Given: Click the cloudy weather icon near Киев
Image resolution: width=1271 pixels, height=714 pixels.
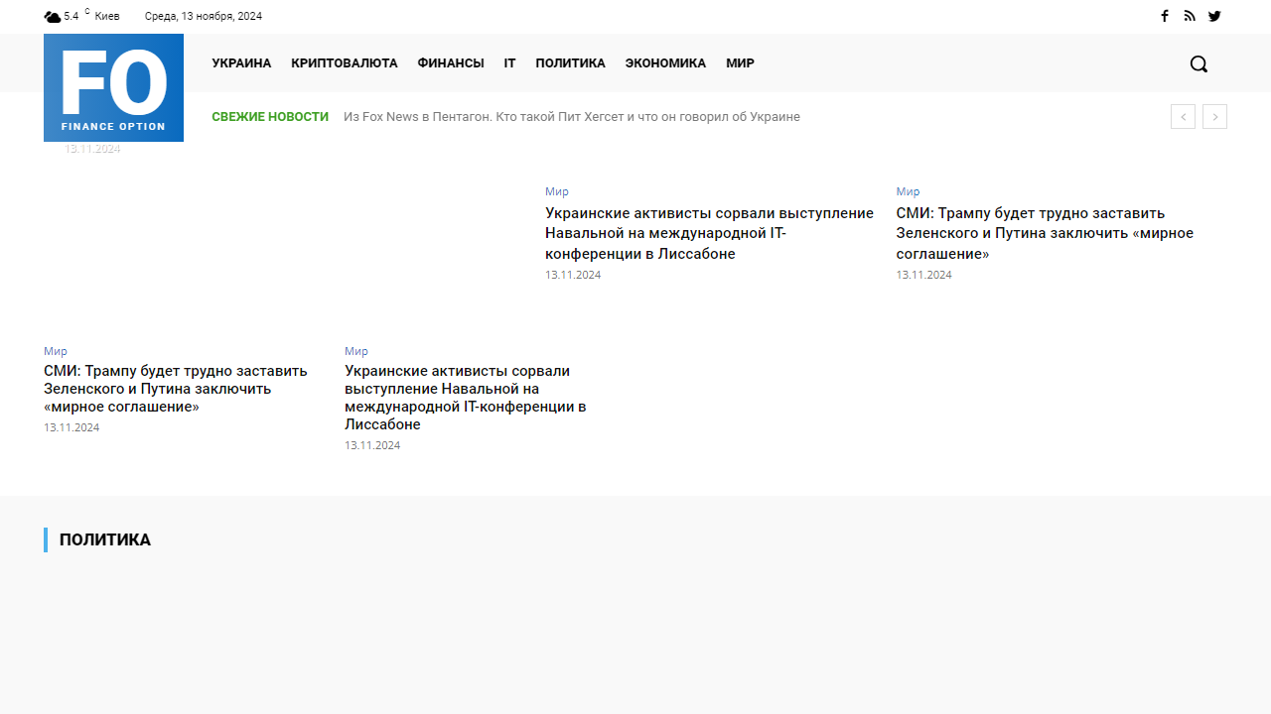Looking at the screenshot, I should 52,16.
